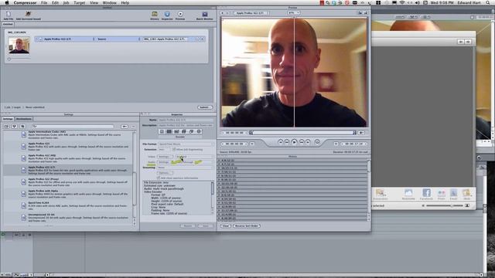Click the Add Surround Sound icon

point(28,15)
